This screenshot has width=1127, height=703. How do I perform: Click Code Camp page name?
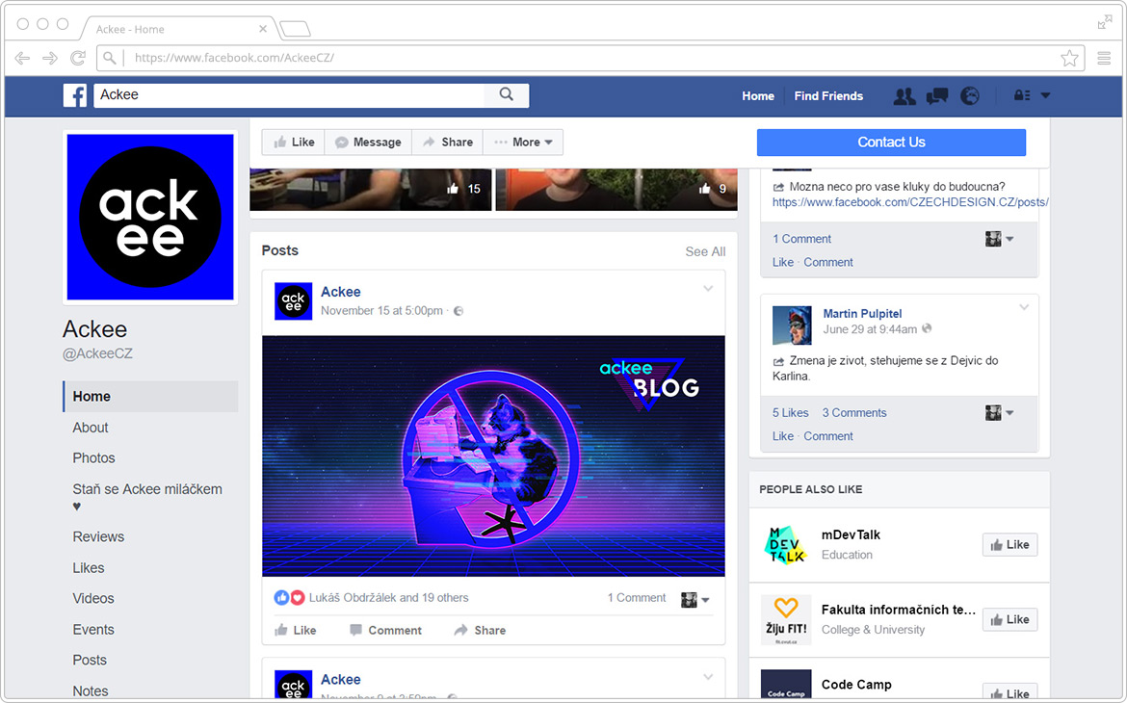[x=856, y=685]
